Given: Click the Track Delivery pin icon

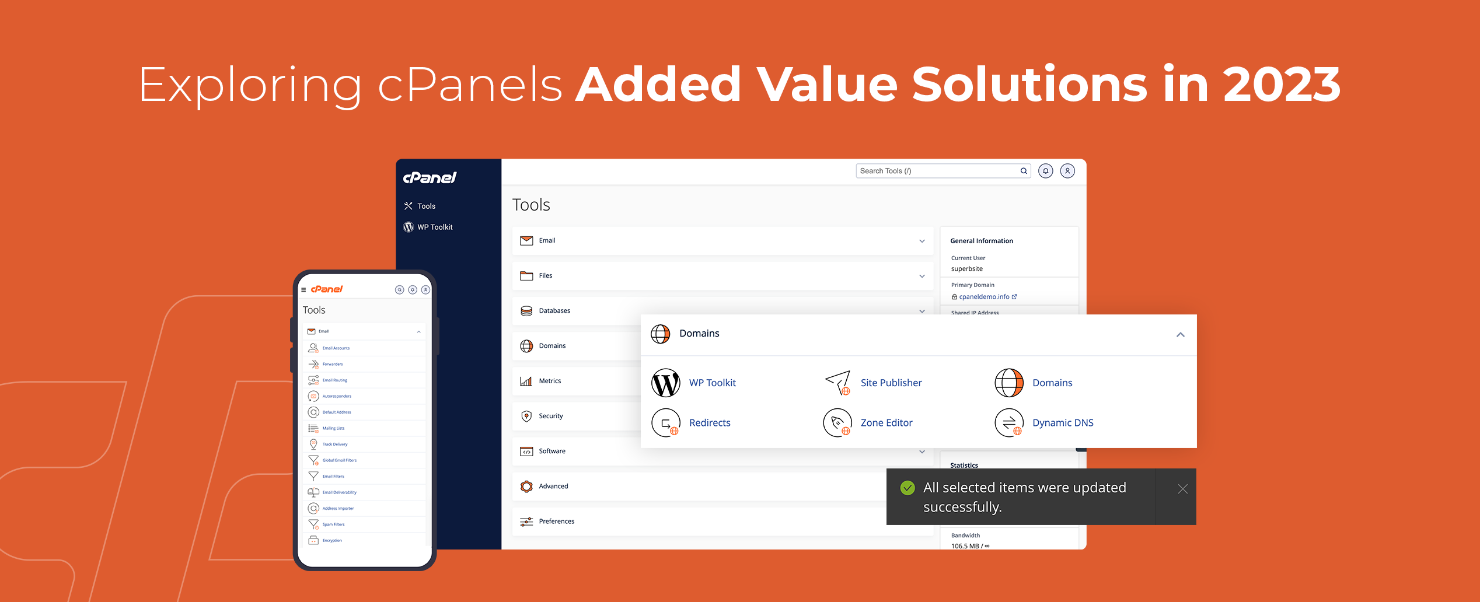Looking at the screenshot, I should tap(313, 444).
